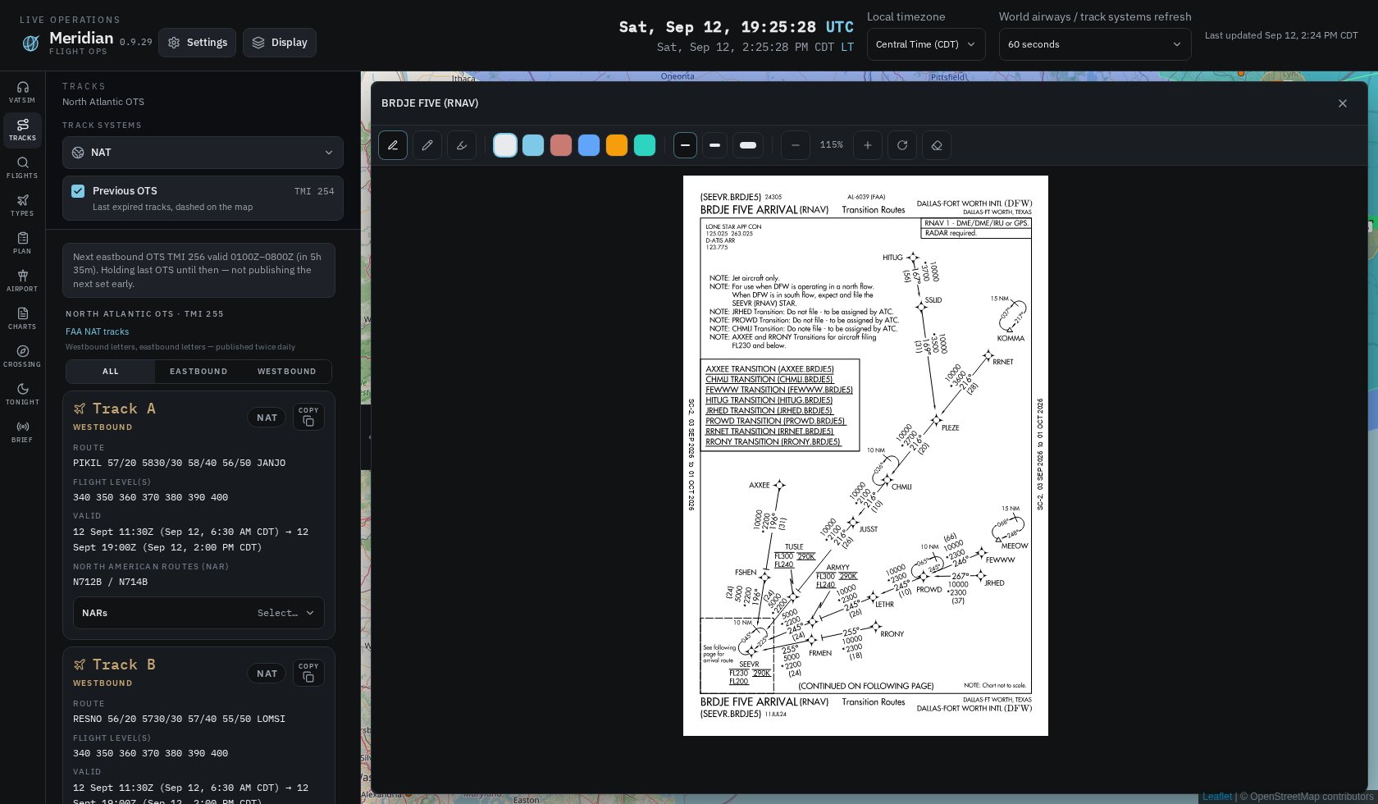Select medium stroke width
1378x804 pixels.
(x=715, y=145)
